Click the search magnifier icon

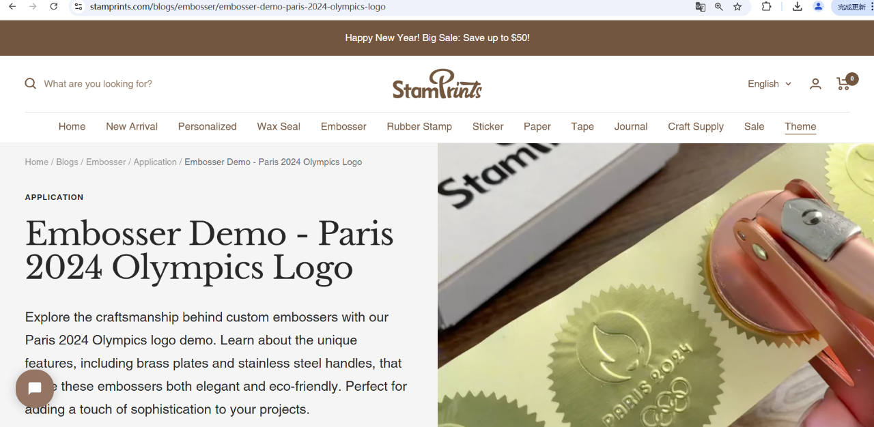(x=31, y=84)
